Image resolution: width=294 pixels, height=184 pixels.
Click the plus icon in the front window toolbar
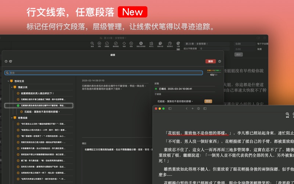point(193,109)
